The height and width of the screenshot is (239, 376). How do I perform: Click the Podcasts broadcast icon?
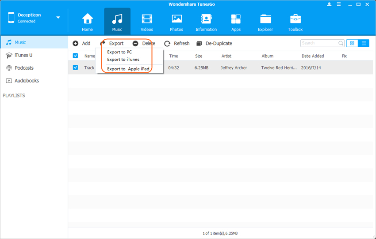click(x=9, y=68)
